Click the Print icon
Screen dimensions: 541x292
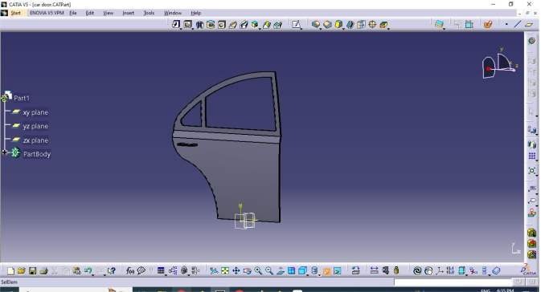[43, 271]
